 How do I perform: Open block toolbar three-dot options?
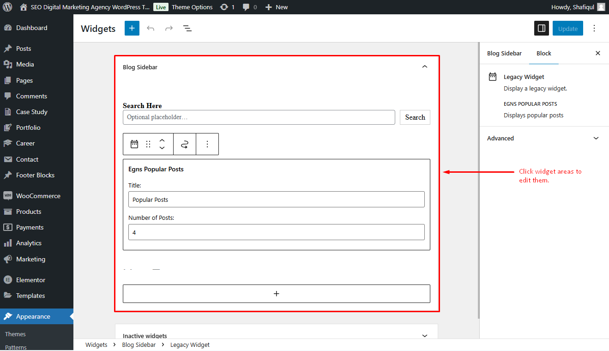[207, 144]
